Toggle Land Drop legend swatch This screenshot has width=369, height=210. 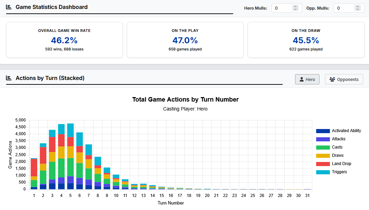[323, 164]
